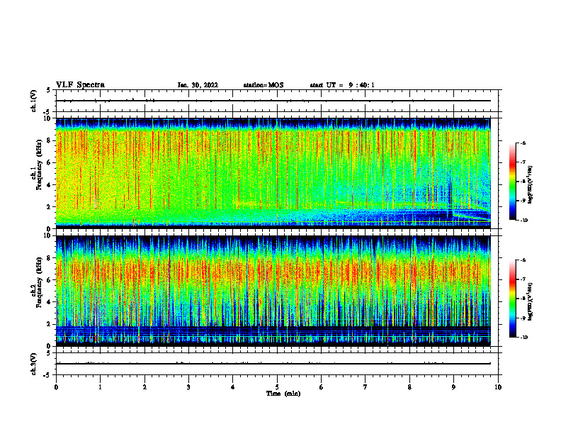Click the "-8" tick on ch.2 color bar

(523, 299)
